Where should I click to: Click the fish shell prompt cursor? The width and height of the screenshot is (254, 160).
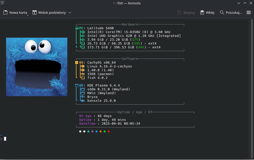5,139
